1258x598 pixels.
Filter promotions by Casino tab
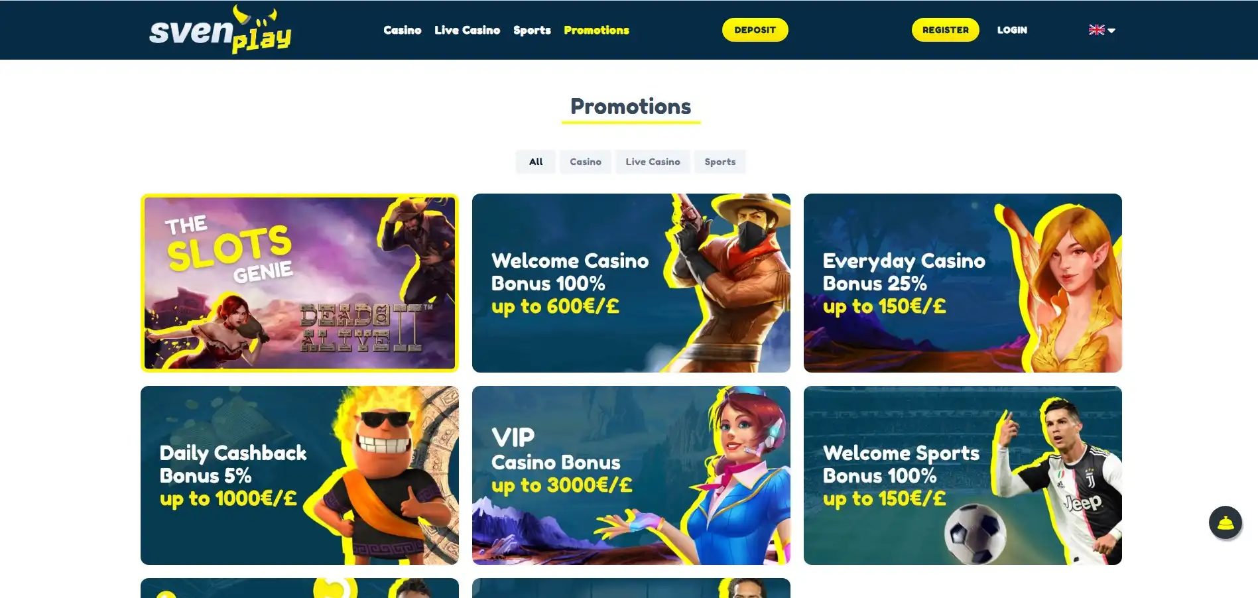tap(586, 162)
